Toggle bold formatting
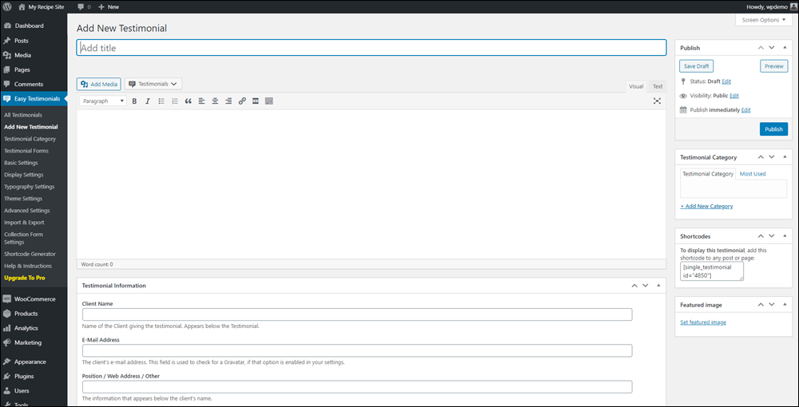This screenshot has height=407, width=799. [x=134, y=101]
